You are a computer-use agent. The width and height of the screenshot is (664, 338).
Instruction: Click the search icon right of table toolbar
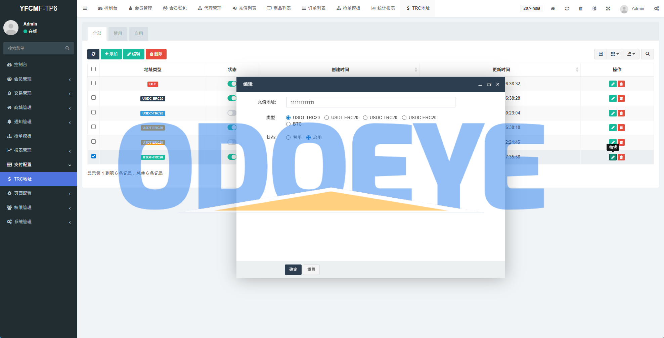tap(647, 54)
